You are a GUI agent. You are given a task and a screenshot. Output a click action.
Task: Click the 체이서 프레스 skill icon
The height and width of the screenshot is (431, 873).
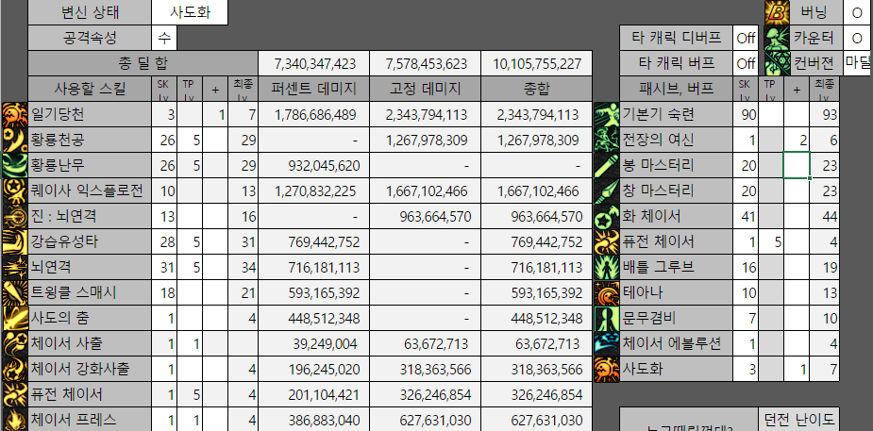pyautogui.click(x=13, y=419)
